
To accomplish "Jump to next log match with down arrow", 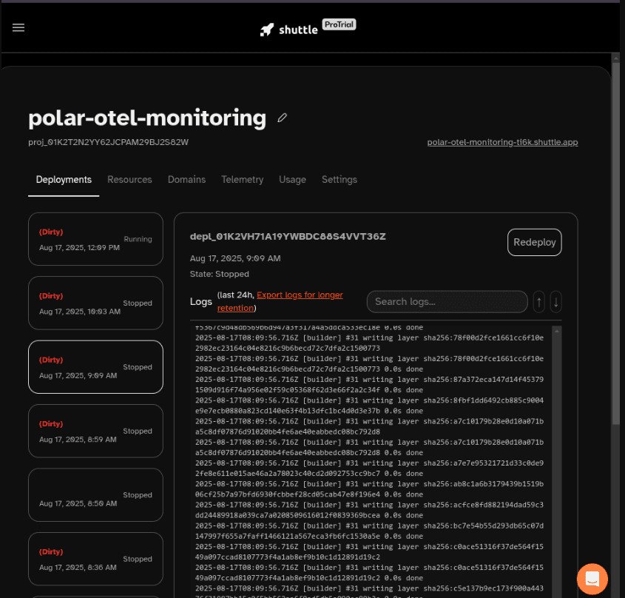I will click(555, 301).
